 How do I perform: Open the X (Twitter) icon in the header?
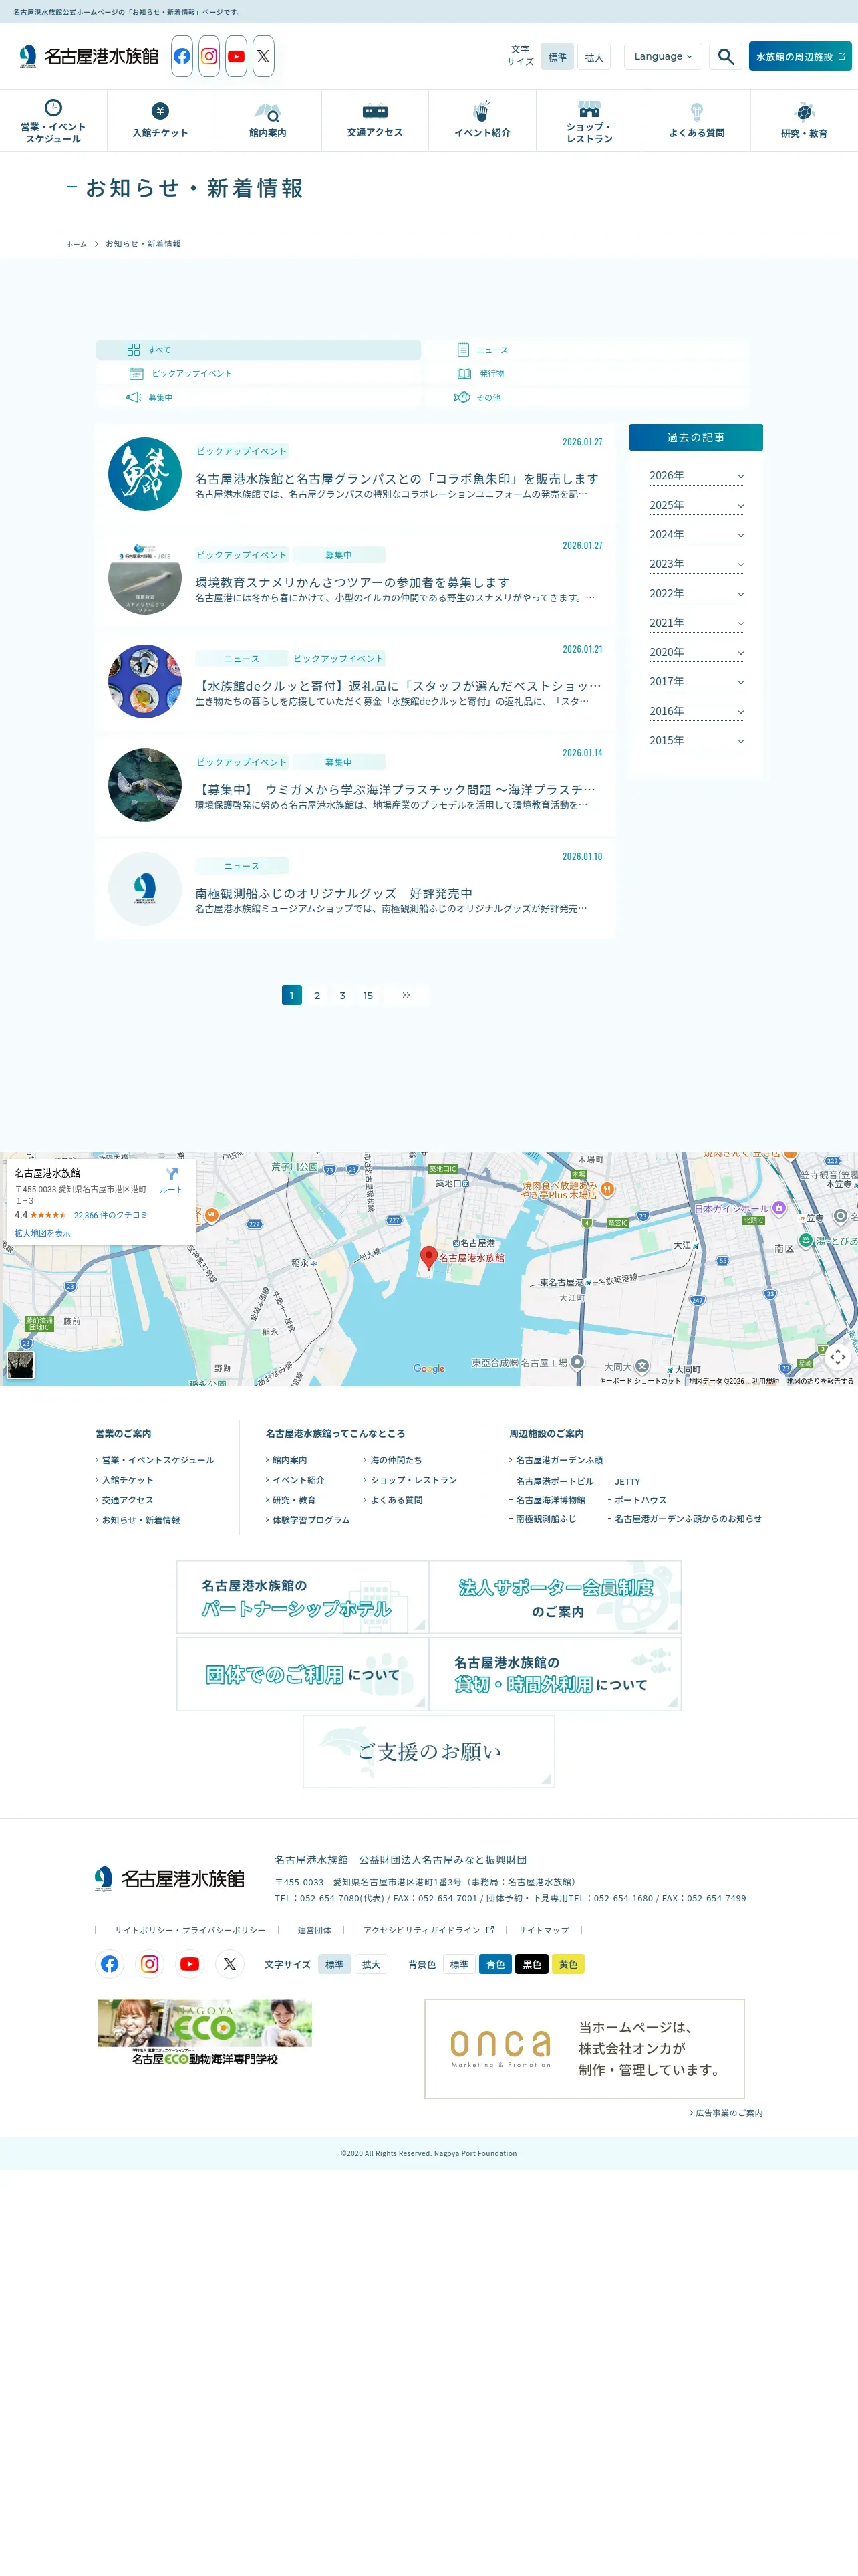263,57
